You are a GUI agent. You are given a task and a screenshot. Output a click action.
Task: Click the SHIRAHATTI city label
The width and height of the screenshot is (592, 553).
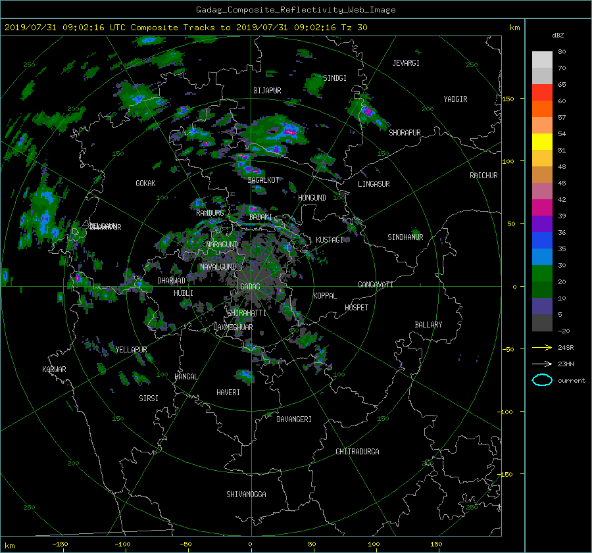coord(247,313)
